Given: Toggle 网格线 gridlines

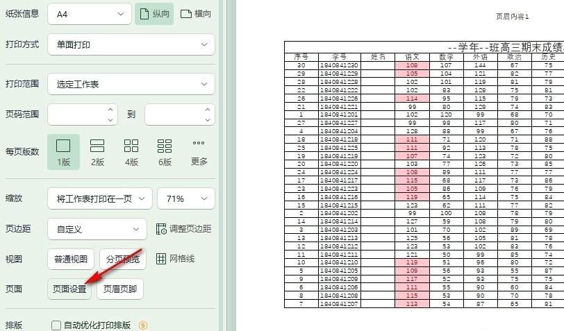Looking at the screenshot, I should pyautogui.click(x=175, y=259).
